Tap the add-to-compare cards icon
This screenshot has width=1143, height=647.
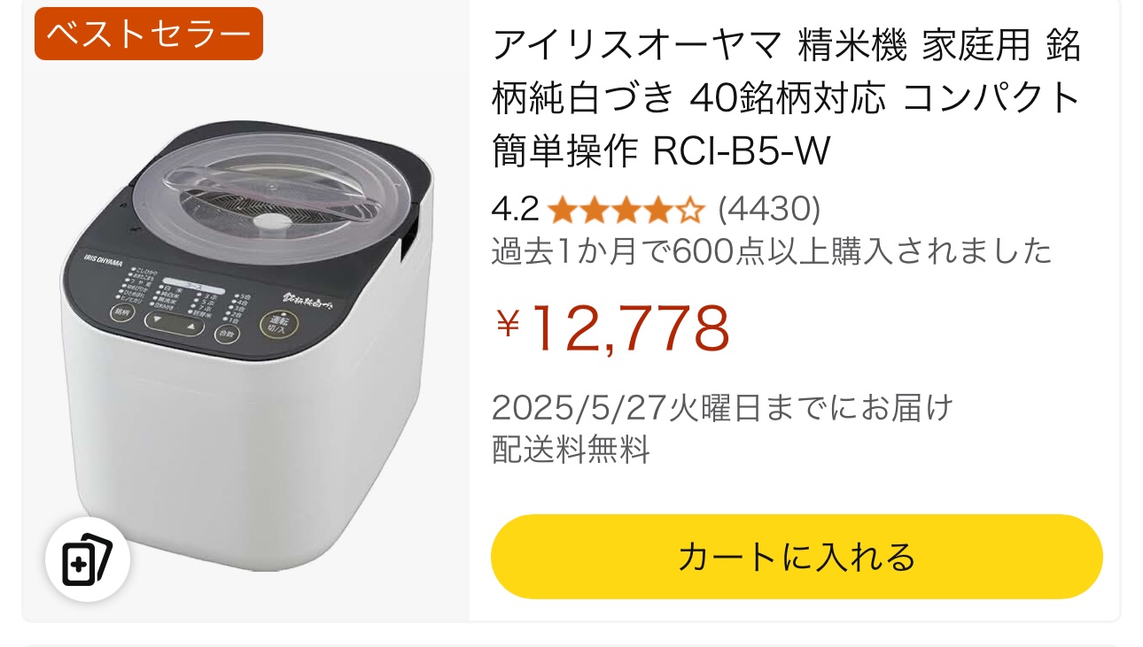pos(88,559)
